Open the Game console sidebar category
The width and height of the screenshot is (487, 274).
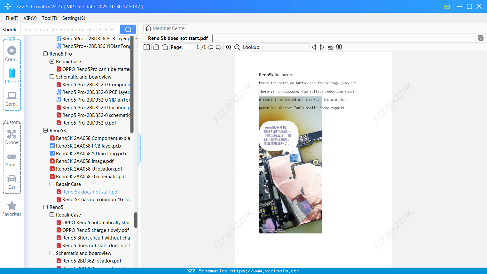pos(12,160)
